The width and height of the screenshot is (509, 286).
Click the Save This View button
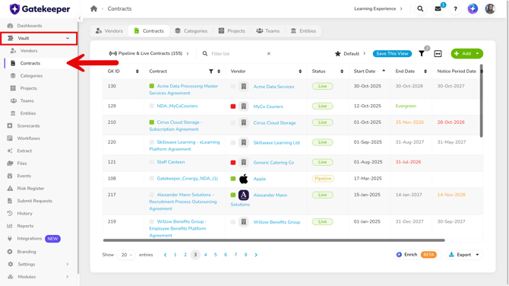(x=392, y=53)
